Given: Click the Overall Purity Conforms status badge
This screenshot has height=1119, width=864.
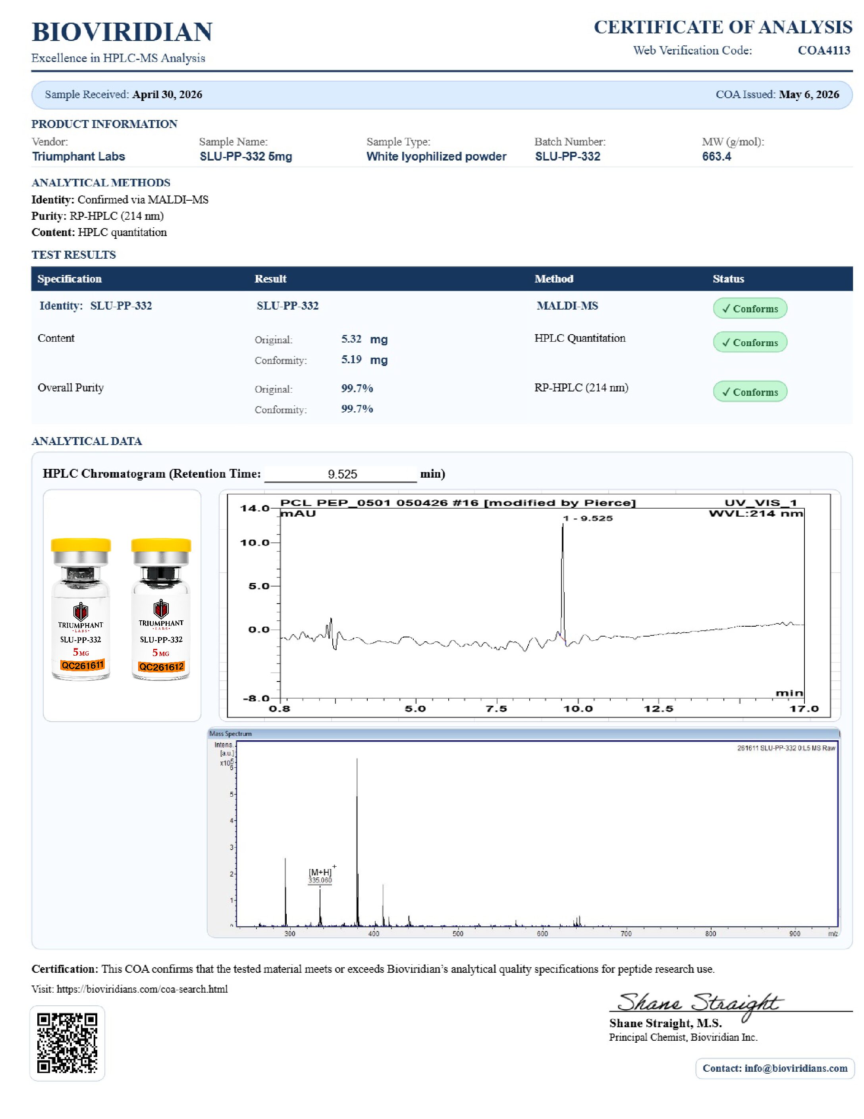Looking at the screenshot, I should tap(750, 391).
